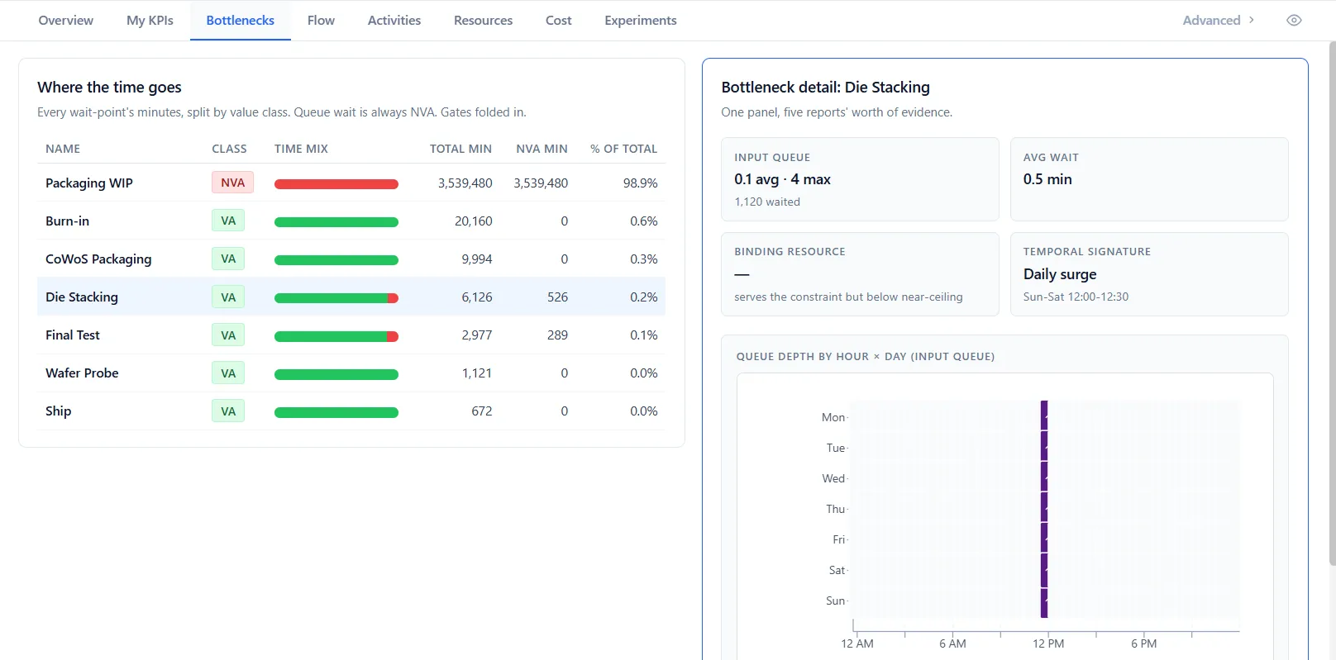Click Sunday's noon heatmap cell

click(1044, 602)
